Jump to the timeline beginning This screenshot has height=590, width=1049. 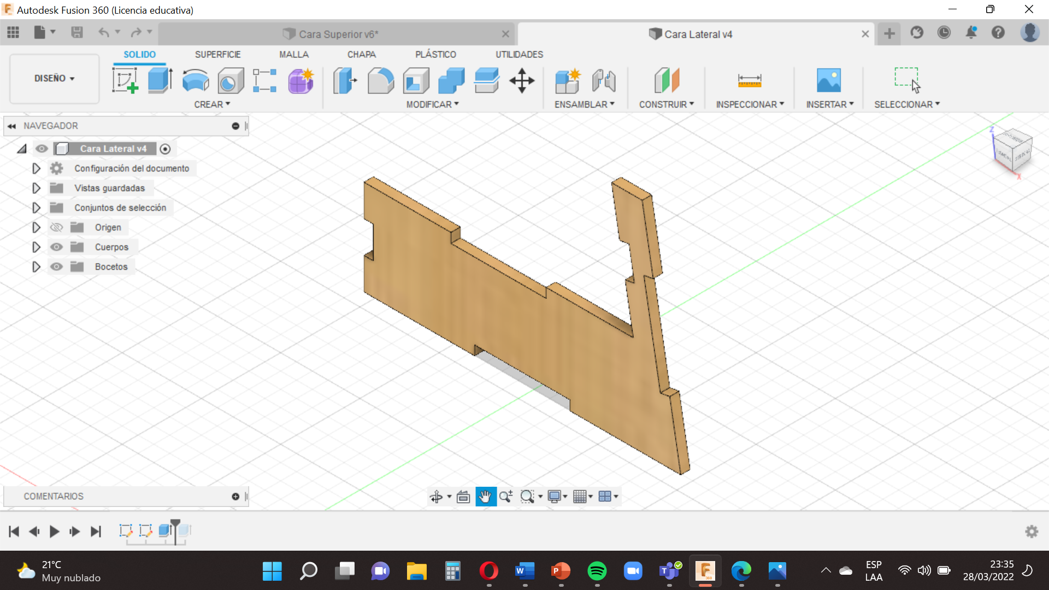pos(14,532)
